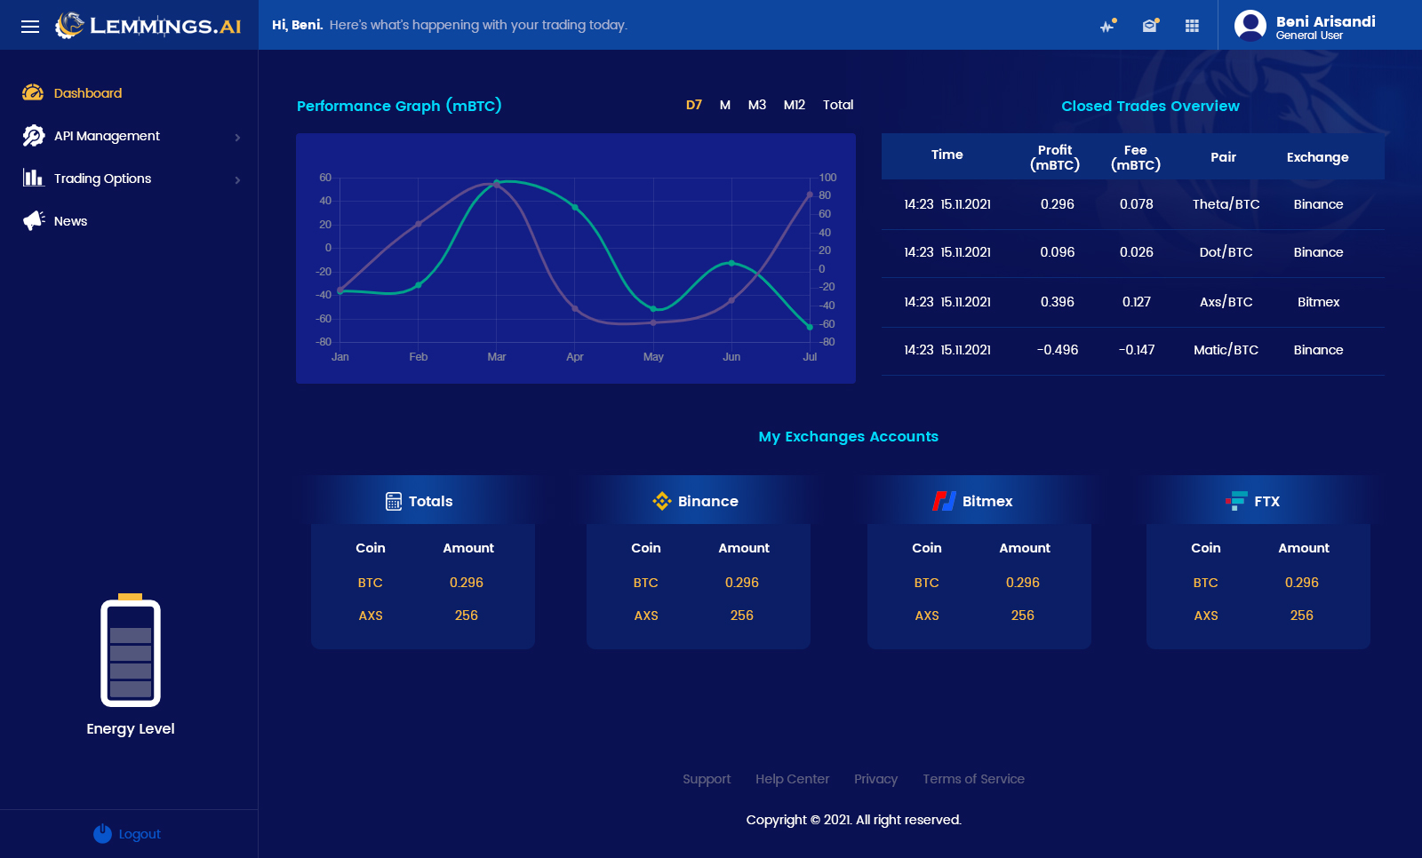Viewport: 1422px width, 858px height.
Task: Click the Fee (mBTC) column header
Action: tap(1136, 157)
